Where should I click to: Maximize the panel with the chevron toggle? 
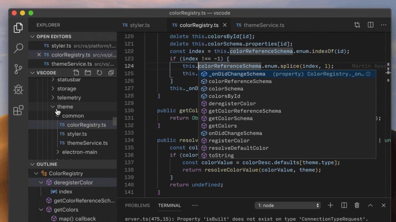point(370,205)
